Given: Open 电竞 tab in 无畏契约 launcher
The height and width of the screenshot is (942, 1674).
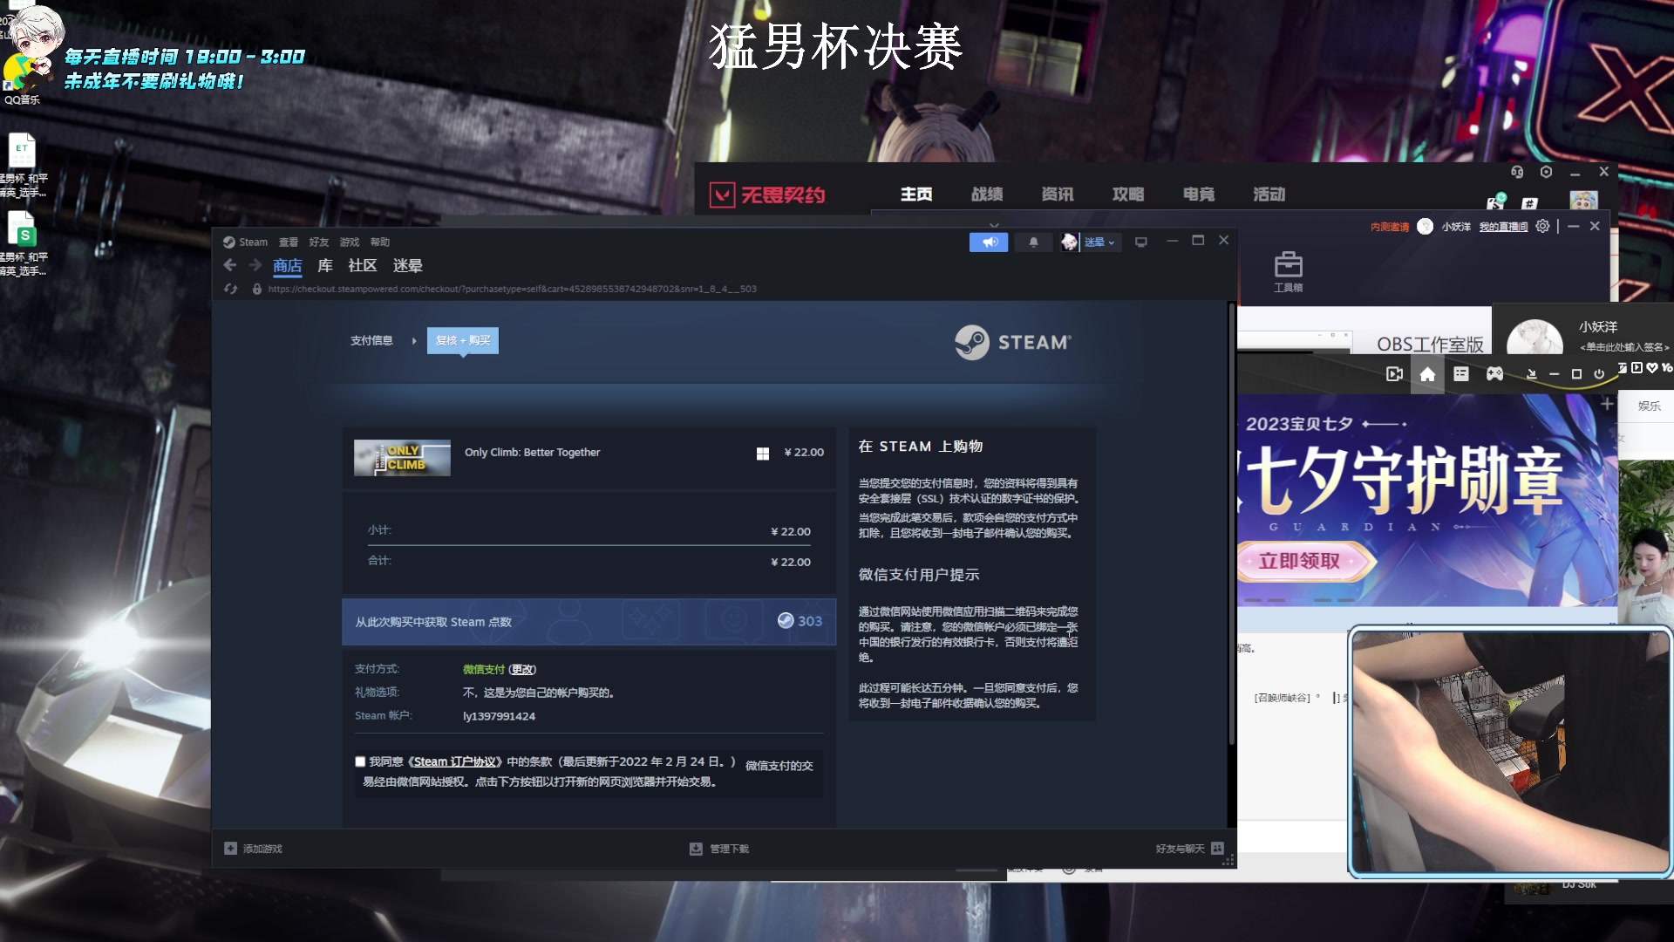Looking at the screenshot, I should [x=1199, y=194].
